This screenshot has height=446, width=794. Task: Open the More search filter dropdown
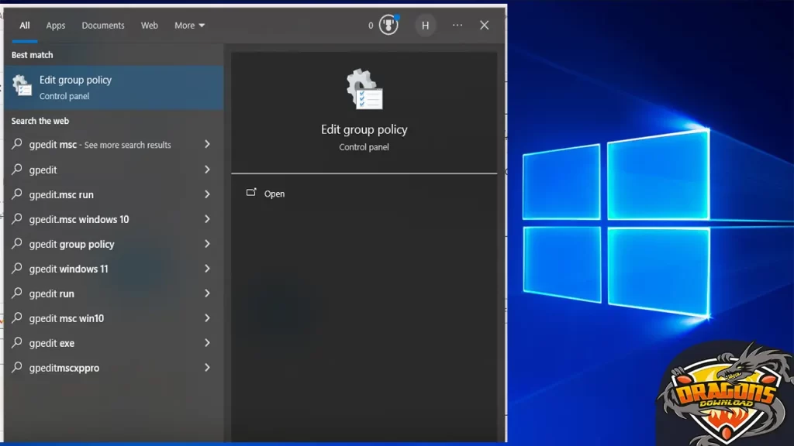click(188, 25)
